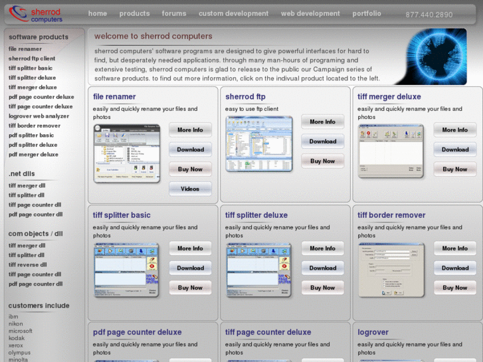Screen dimensions: 483x362
Task: Click Buy Now for tiff merger deluxe
Action: pos(455,169)
